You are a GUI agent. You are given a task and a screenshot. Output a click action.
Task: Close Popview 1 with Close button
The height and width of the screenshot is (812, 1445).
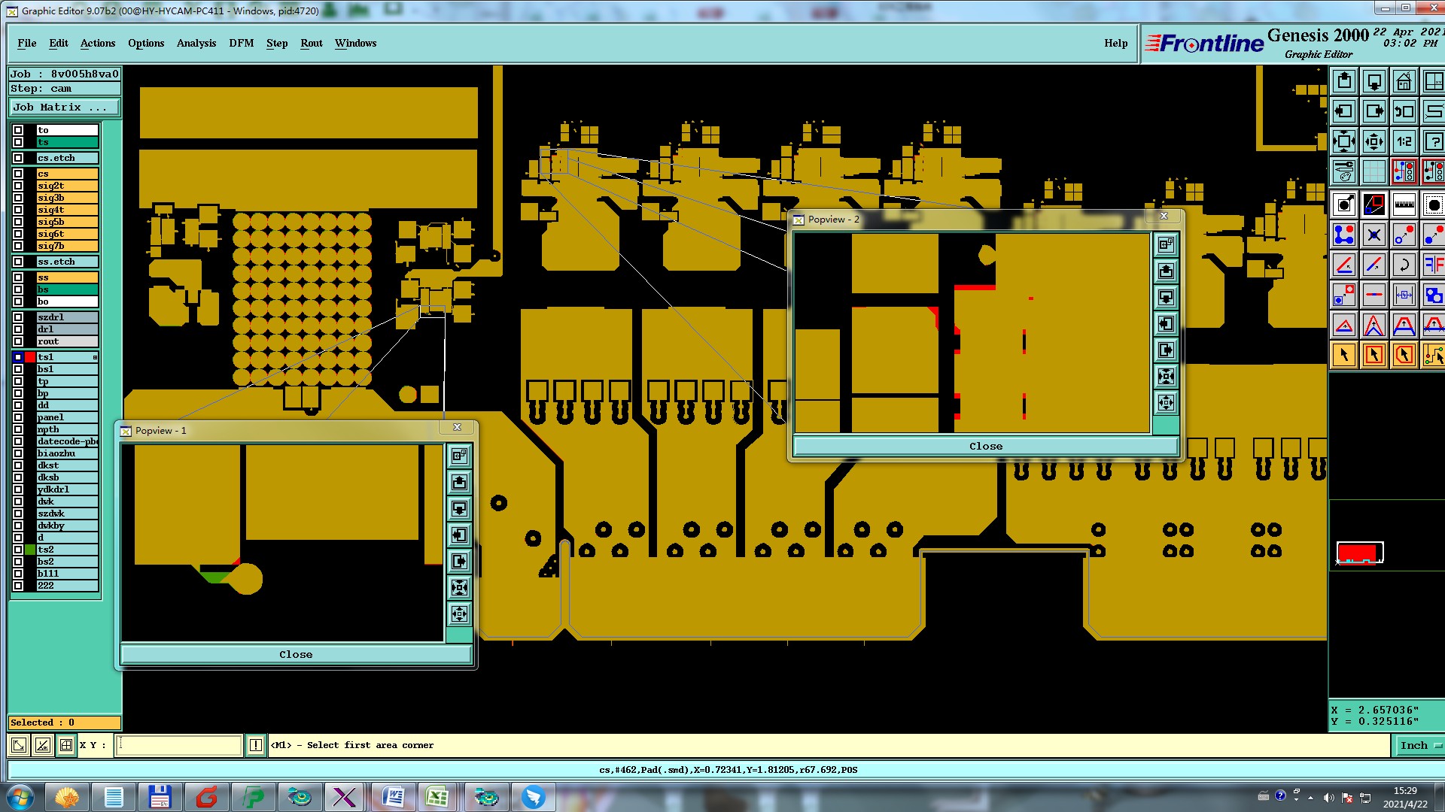(x=296, y=654)
